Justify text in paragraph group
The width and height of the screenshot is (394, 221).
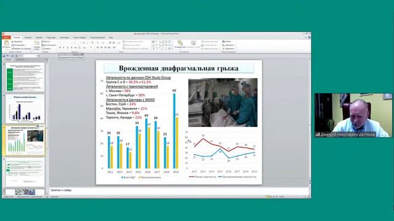tap(109, 47)
